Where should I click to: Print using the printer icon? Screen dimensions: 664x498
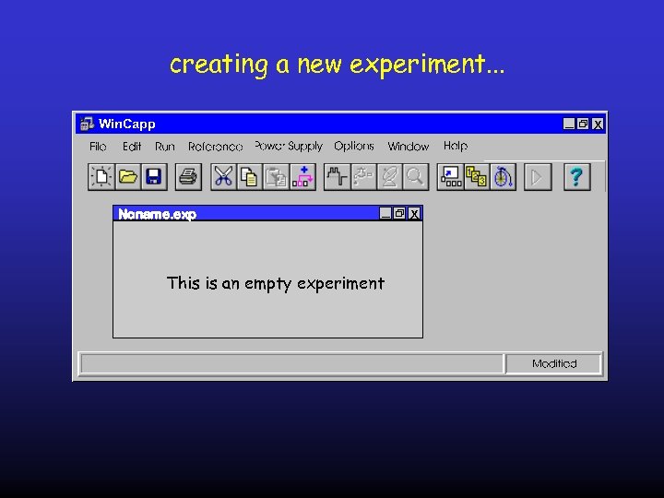click(188, 176)
